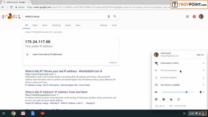The height and width of the screenshot is (117, 208).
Task: Open What Is My IP? WhatIsMyIP.com result
Action: click(64, 71)
